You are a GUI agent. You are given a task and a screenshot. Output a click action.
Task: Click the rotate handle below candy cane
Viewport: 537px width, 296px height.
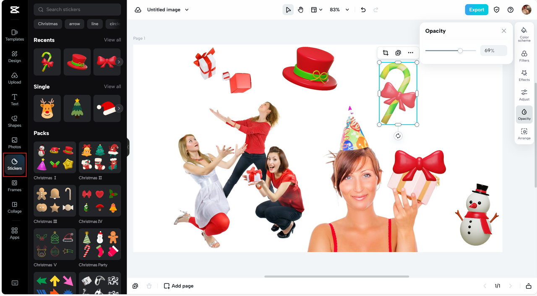point(398,136)
